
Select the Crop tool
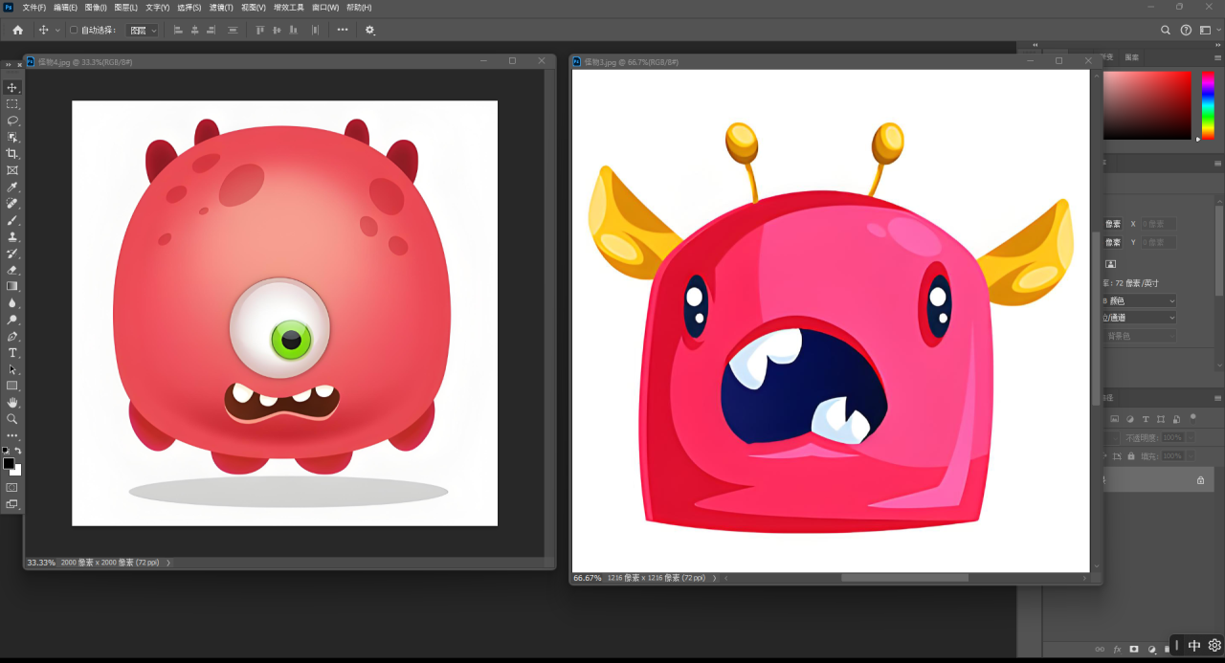click(12, 153)
